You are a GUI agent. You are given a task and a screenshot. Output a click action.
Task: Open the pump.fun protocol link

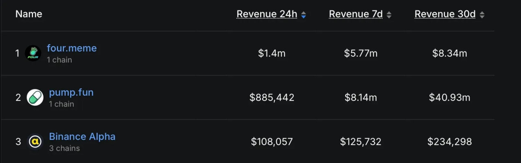71,92
